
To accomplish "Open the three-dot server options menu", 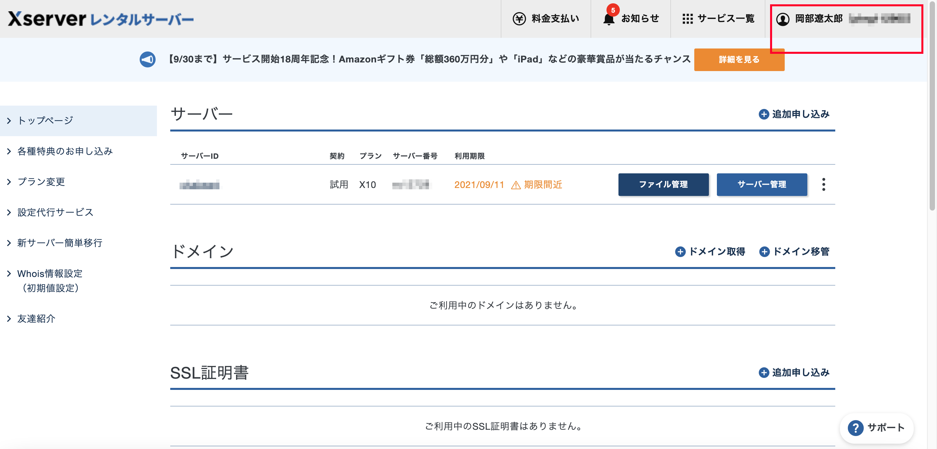I will (x=824, y=185).
